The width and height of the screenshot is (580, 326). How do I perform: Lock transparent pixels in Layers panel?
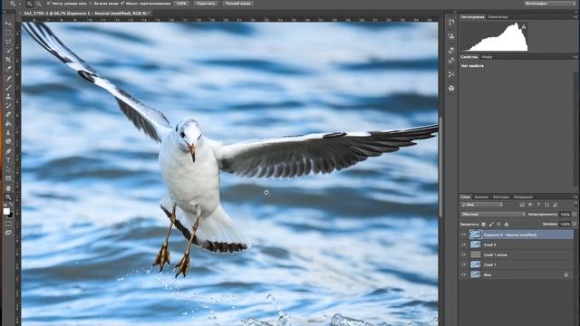pyautogui.click(x=483, y=224)
